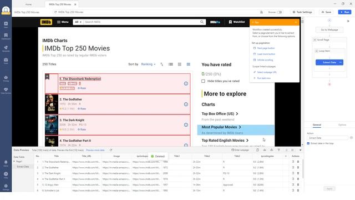
Task: Click the Next page button link
Action: click(x=266, y=48)
